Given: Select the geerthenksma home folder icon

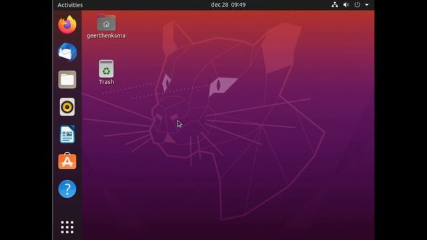Looking at the screenshot, I should pyautogui.click(x=106, y=22).
